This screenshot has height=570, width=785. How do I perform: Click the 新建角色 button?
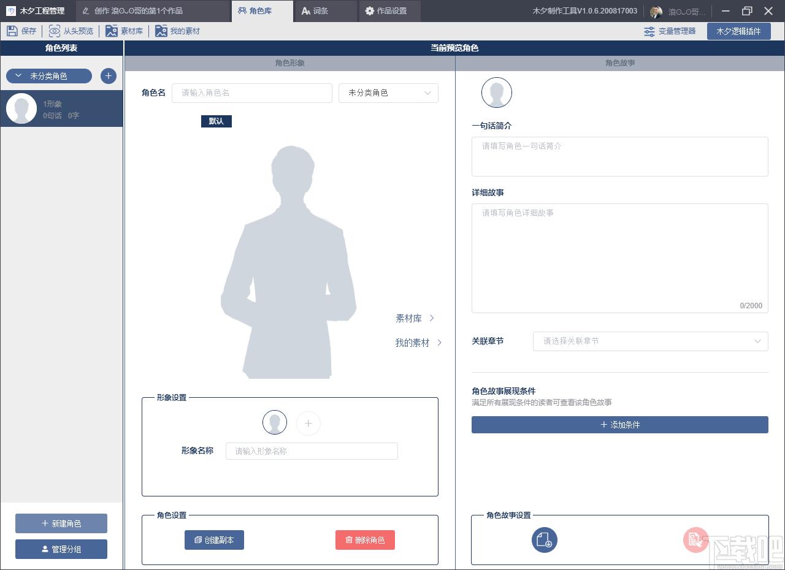[x=61, y=523]
